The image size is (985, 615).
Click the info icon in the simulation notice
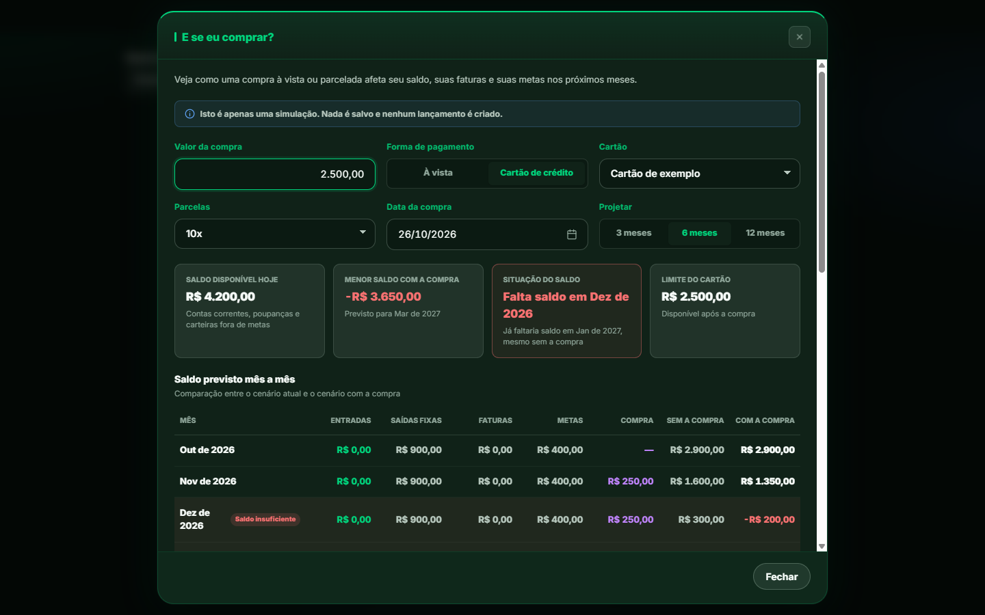pyautogui.click(x=189, y=114)
